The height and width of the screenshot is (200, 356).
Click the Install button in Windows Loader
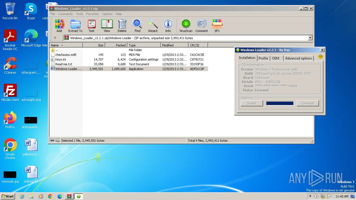tap(252, 103)
